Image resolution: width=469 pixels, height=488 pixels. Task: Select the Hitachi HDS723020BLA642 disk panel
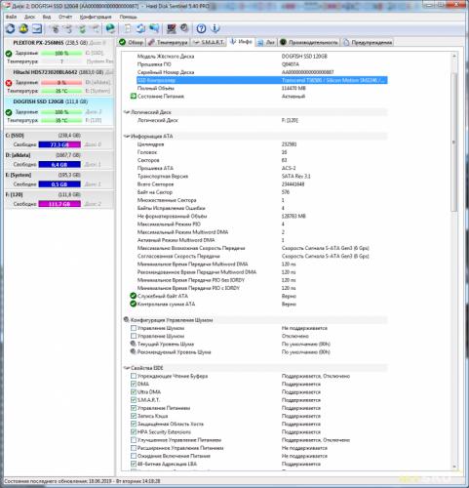[x=59, y=82]
